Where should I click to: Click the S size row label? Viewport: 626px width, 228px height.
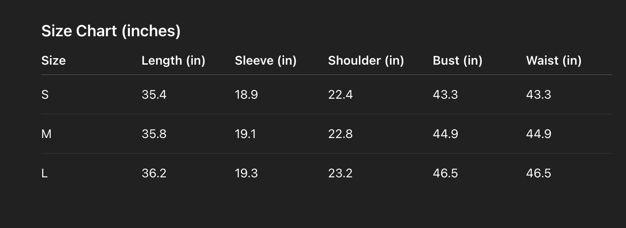point(45,95)
